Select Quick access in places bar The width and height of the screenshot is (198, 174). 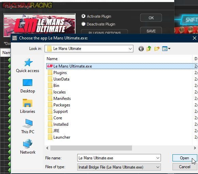[x=28, y=66]
